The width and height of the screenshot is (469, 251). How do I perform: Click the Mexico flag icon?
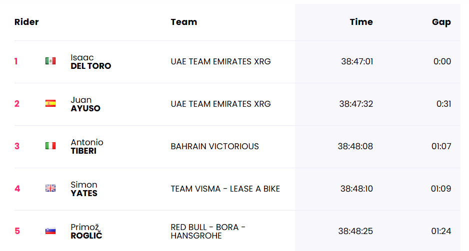click(x=50, y=61)
